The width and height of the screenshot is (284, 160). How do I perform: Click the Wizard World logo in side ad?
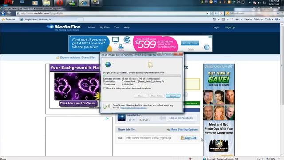tap(219, 145)
